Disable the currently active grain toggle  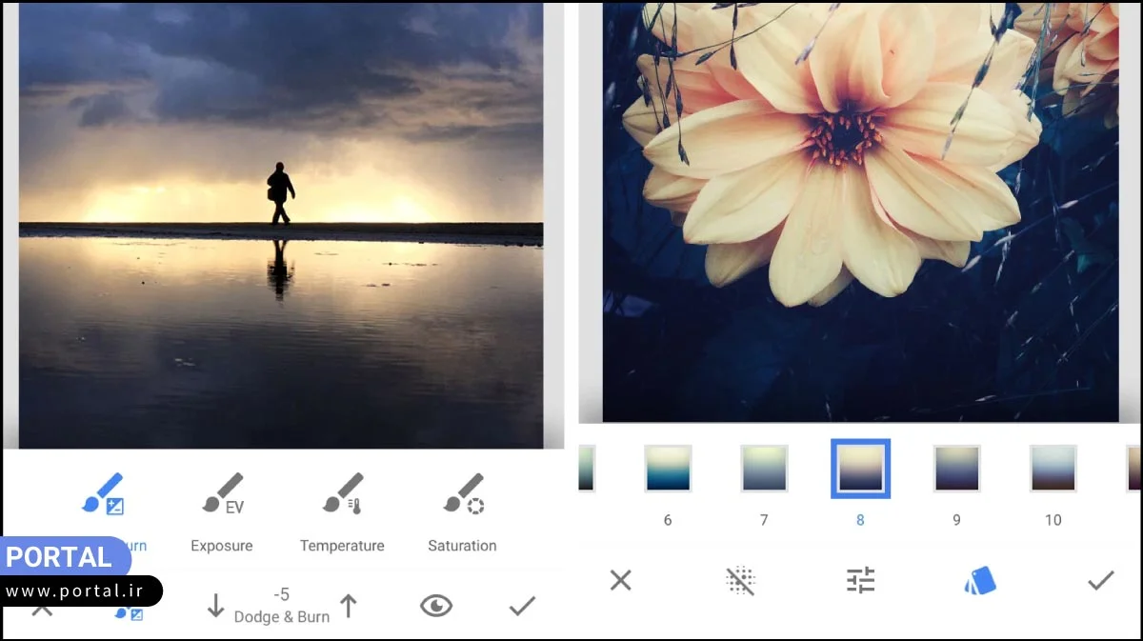pos(740,579)
